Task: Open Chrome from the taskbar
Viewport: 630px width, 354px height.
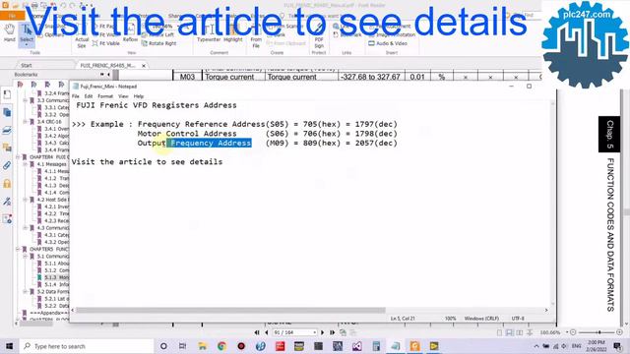Action: pos(221,346)
